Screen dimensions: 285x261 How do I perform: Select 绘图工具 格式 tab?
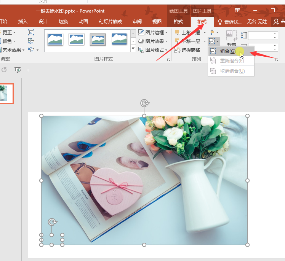click(x=178, y=22)
